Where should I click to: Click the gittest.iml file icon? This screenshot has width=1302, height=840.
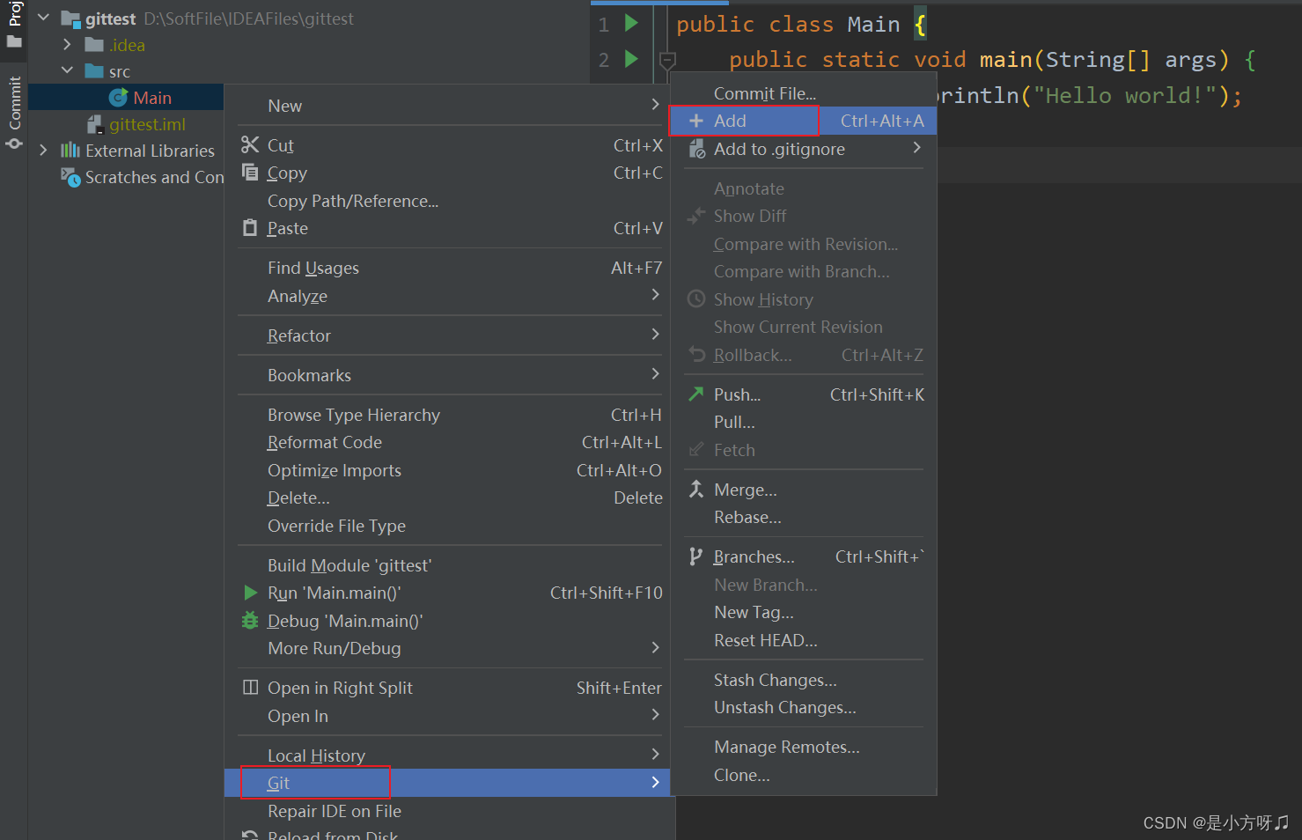95,124
